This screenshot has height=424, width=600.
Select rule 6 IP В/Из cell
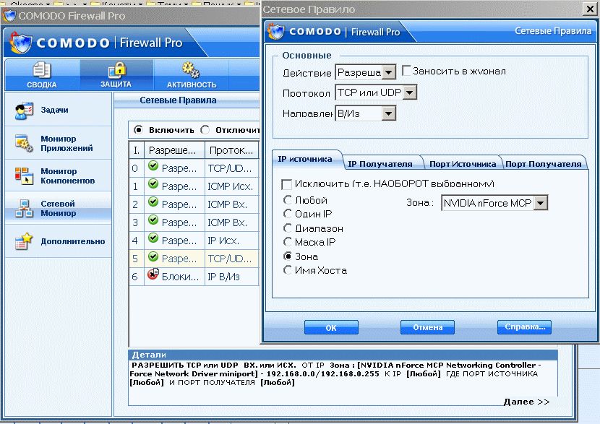(232, 277)
